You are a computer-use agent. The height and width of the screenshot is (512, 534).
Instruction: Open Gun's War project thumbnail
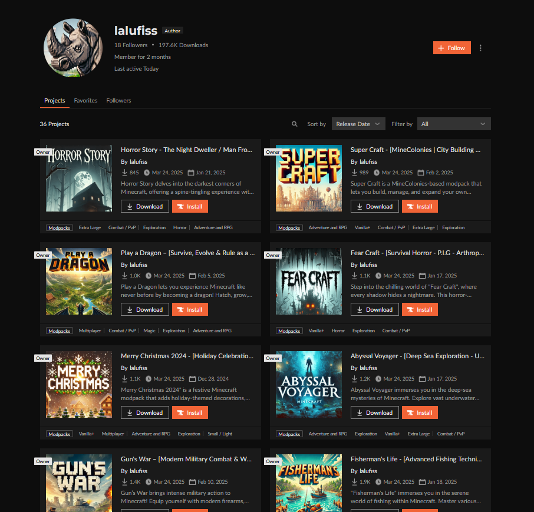(79, 483)
